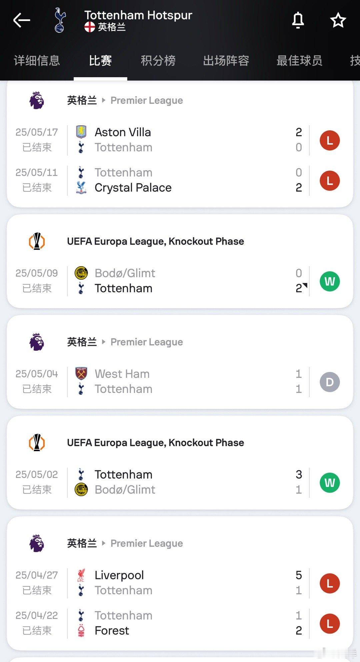Tap the Tottenham Hotspur crest in header
This screenshot has width=360, height=662.
tap(60, 20)
